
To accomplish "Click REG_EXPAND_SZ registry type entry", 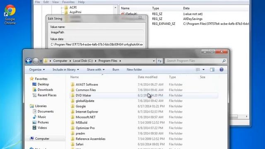I will point(164,24).
